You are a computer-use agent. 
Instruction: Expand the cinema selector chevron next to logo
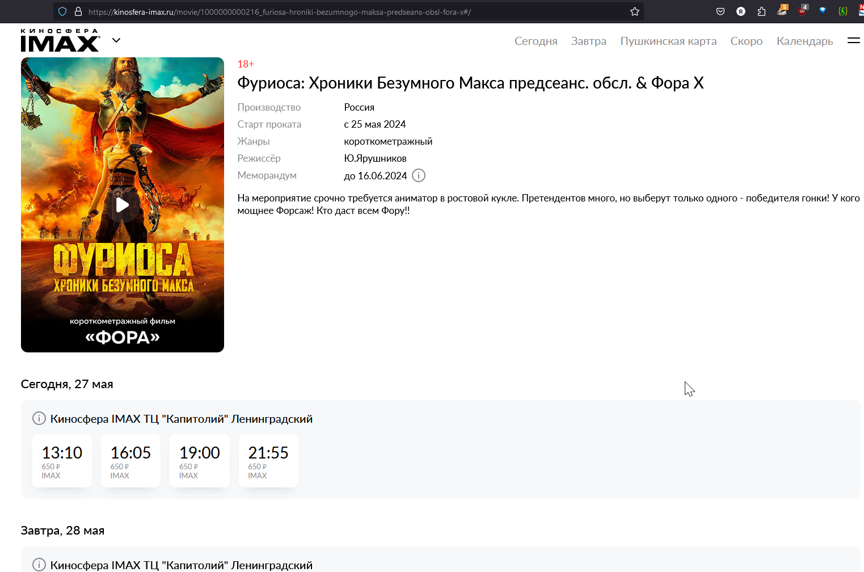tap(116, 40)
